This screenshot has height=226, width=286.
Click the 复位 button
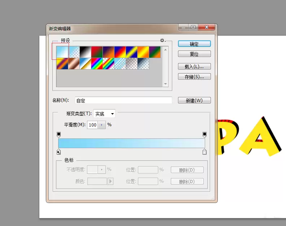194,54
